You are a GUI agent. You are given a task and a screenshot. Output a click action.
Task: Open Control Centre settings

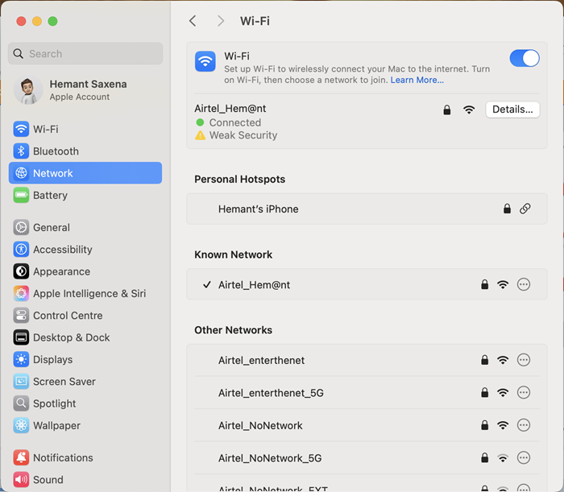[85, 315]
